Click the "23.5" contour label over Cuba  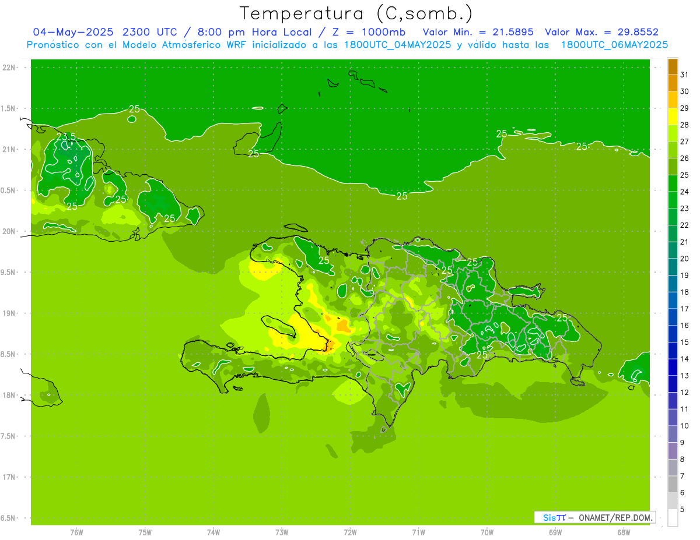66,137
